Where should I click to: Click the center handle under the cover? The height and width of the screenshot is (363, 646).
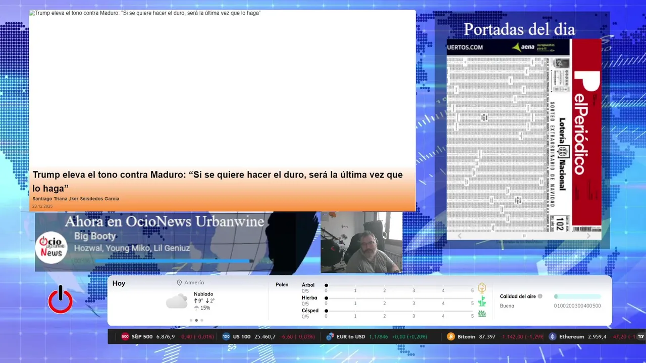(524, 236)
